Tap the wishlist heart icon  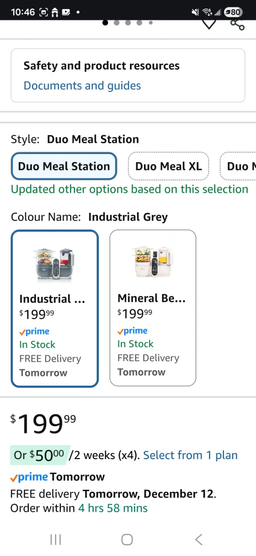209,24
